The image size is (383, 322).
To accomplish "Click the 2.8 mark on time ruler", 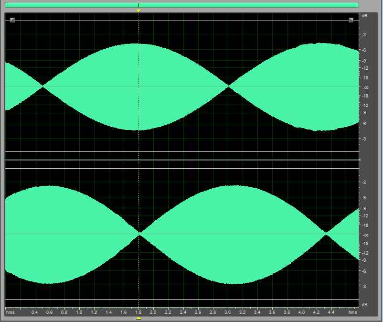I will [213, 312].
